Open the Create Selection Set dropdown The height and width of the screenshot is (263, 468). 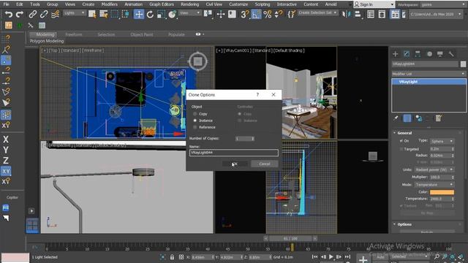pyautogui.click(x=318, y=13)
